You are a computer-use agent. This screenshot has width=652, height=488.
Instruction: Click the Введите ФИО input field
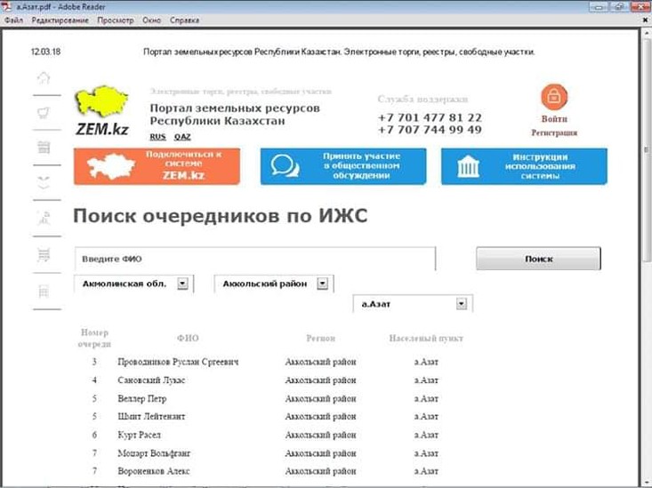coord(255,259)
